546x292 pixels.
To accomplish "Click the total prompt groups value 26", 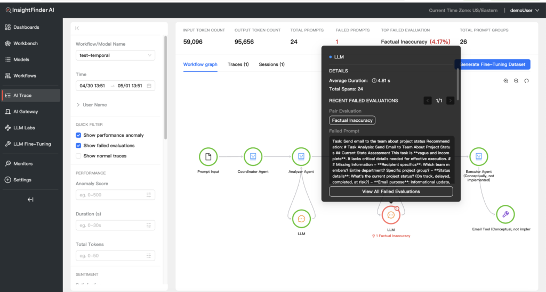I will click(463, 41).
